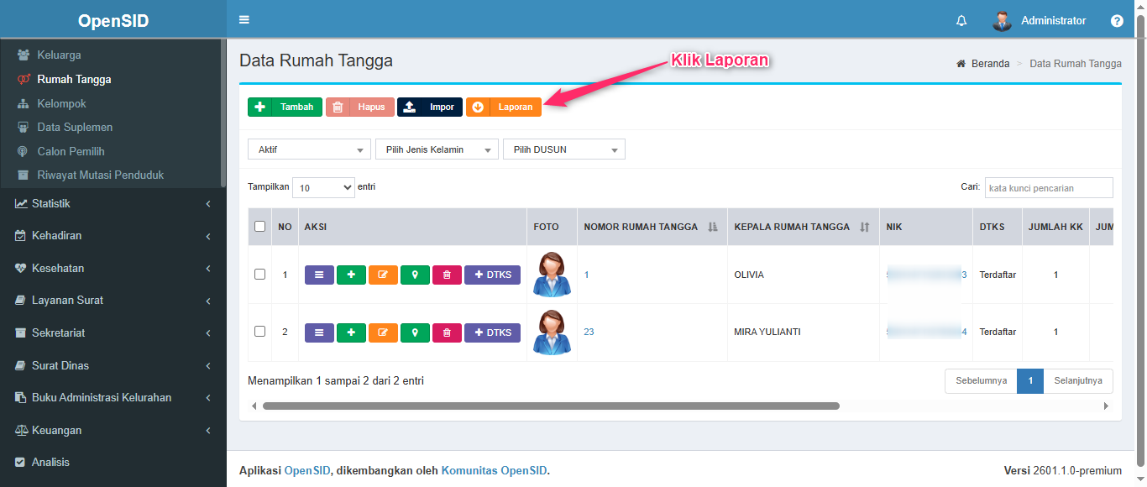This screenshot has width=1147, height=487.
Task: Click green plus icon in MIRA YULIANTI row
Action: 351,333
